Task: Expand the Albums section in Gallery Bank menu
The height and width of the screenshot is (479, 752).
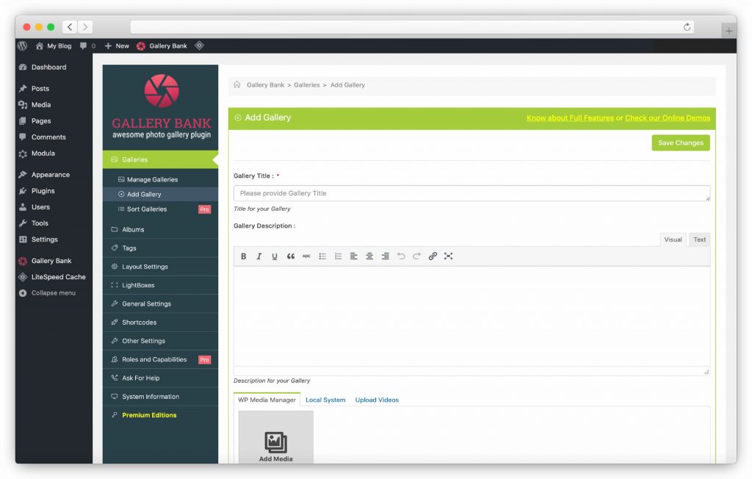Action: (132, 229)
